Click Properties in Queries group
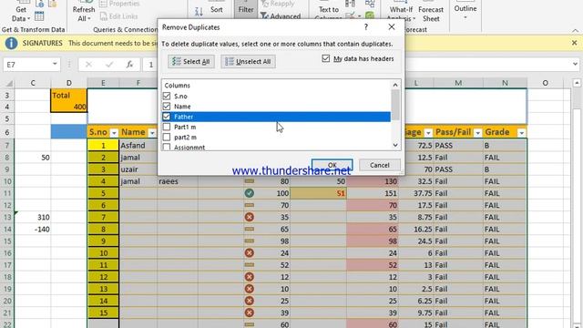The image size is (583, 328). point(119,4)
